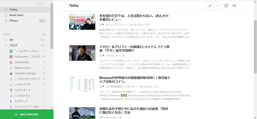Mark all as read checkmark icon
The height and width of the screenshot is (119, 257).
[x=210, y=6]
